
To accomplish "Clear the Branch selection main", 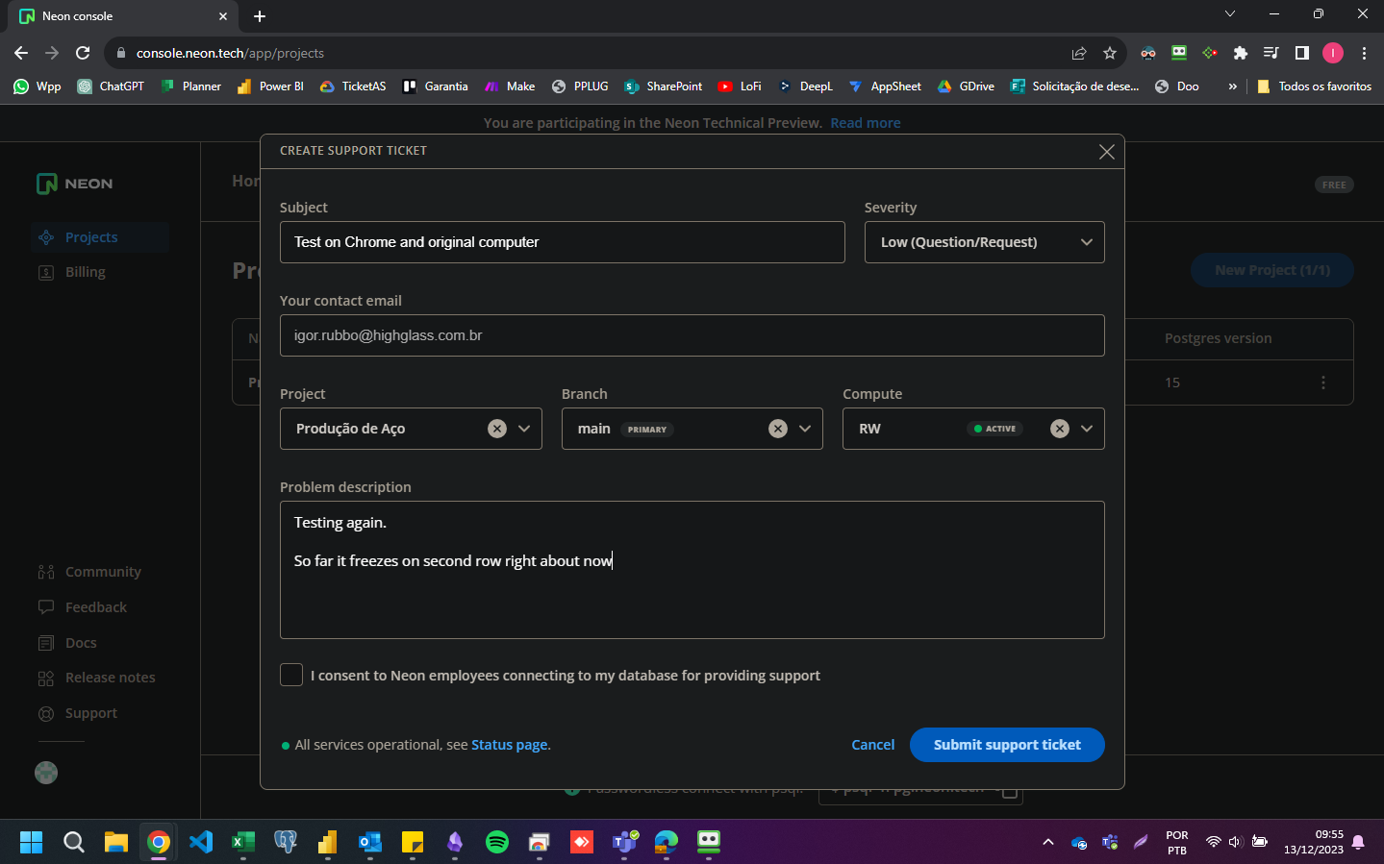I will 778,429.
